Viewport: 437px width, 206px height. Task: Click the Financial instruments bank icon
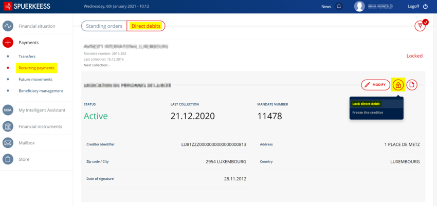(8, 126)
